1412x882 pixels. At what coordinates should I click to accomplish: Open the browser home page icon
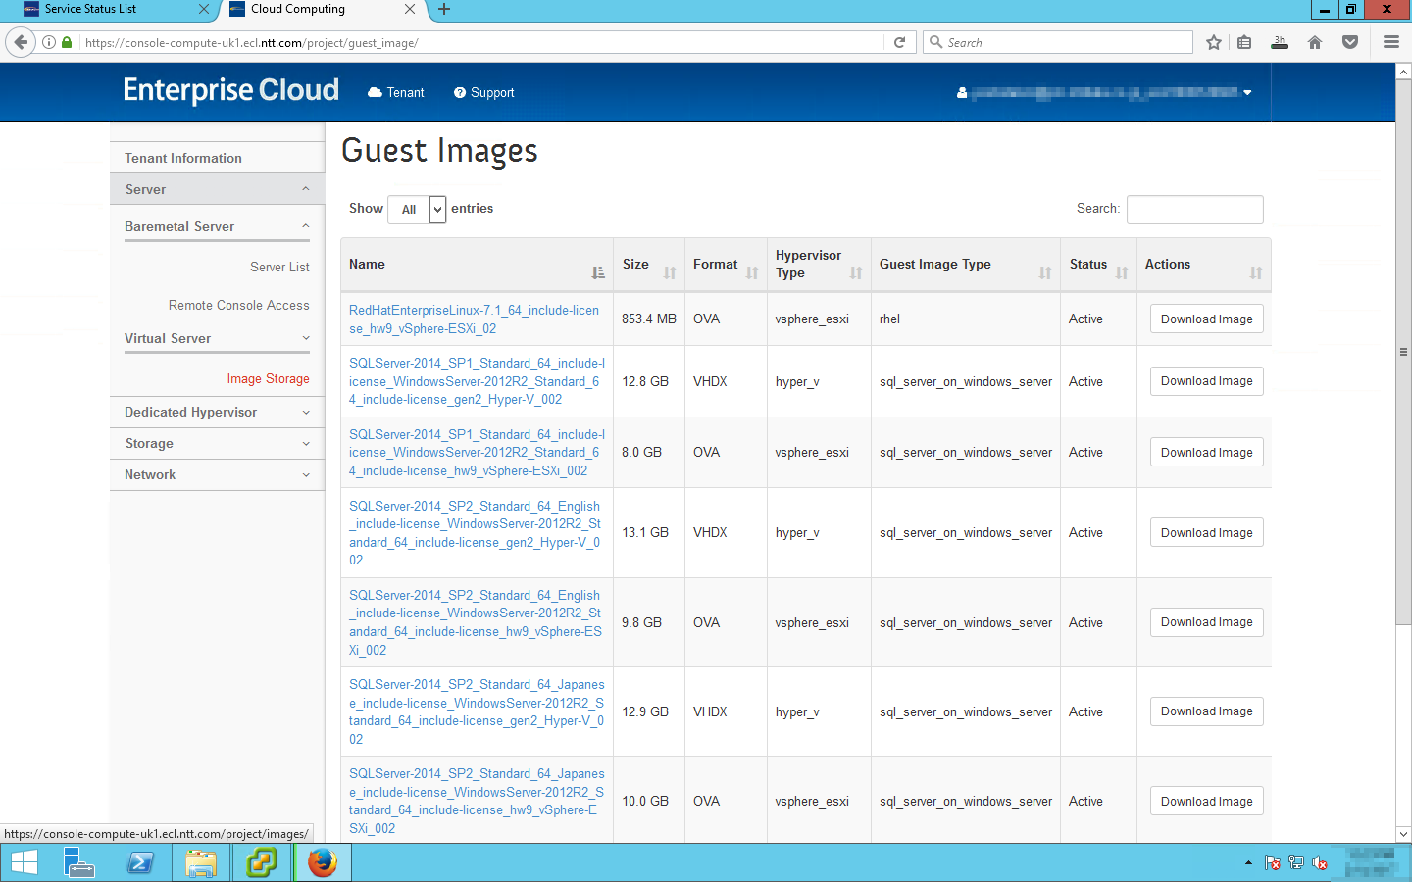[1314, 43]
